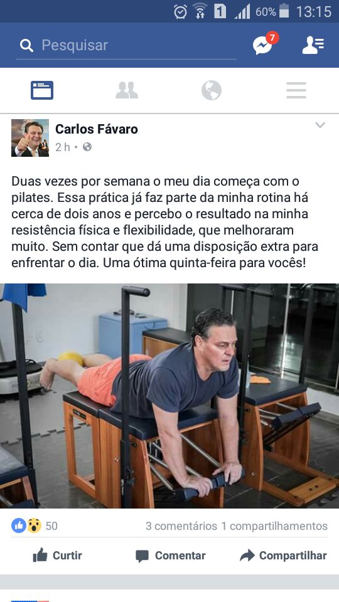The width and height of the screenshot is (339, 602).
Task: Tap the search magnifier icon
Action: pos(26,46)
